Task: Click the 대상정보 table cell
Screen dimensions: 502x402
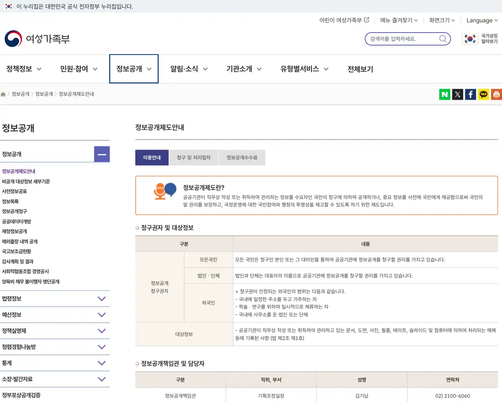Action: click(x=184, y=334)
